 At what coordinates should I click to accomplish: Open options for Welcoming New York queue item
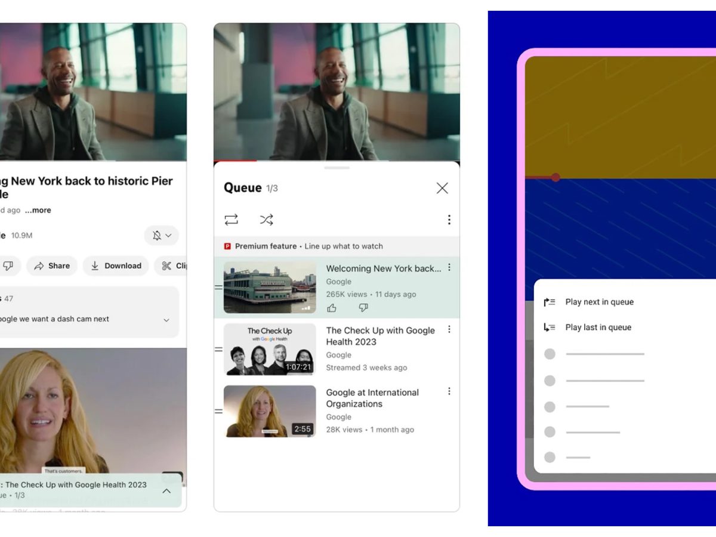(x=449, y=267)
